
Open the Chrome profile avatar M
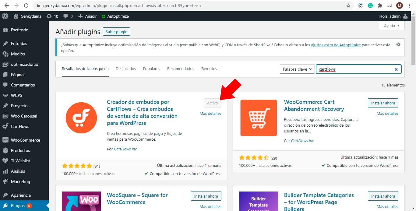click(399, 5)
